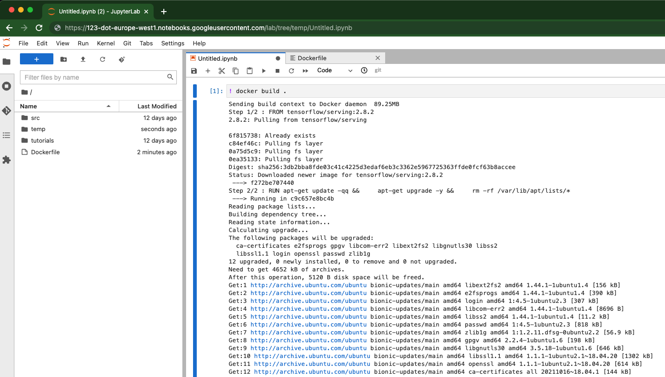The width and height of the screenshot is (665, 377).
Task: Open the Run menu
Action: 83,43
